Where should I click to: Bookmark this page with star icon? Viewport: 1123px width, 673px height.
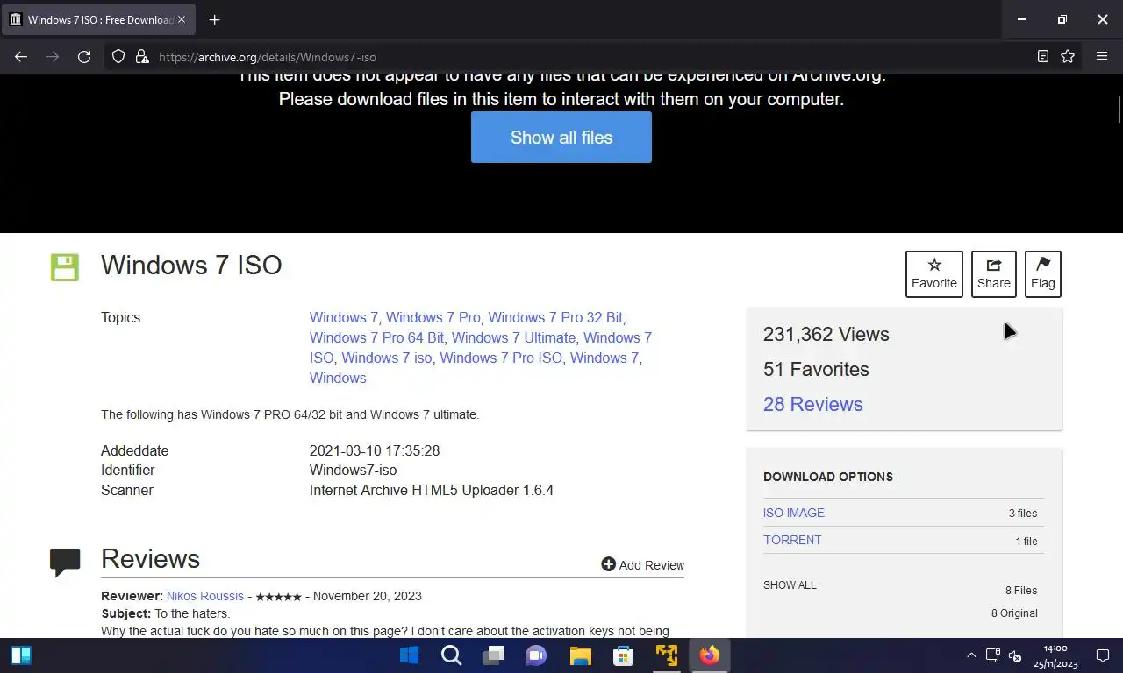point(1068,56)
